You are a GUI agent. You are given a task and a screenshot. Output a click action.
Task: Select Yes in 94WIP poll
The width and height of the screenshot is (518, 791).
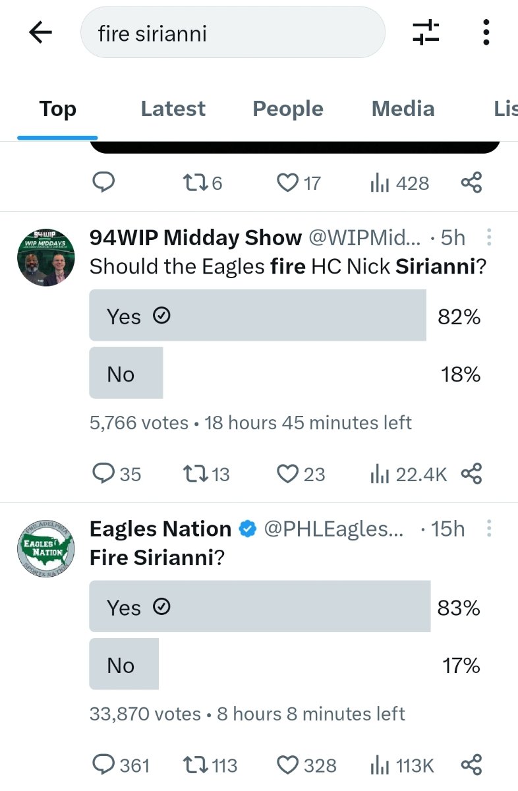[258, 316]
